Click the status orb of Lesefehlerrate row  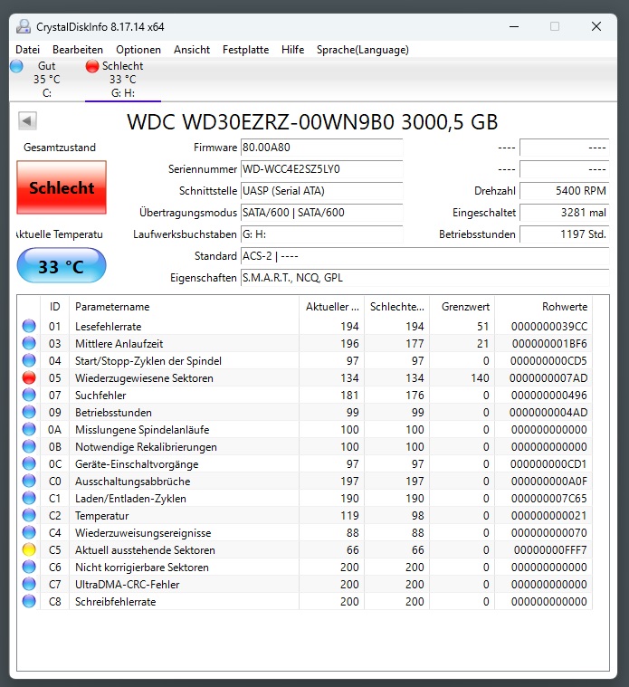coord(29,327)
